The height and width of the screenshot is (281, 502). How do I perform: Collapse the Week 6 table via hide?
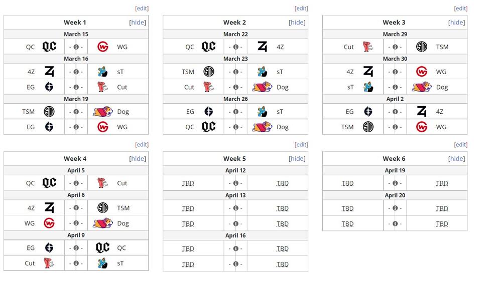pyautogui.click(x=456, y=159)
